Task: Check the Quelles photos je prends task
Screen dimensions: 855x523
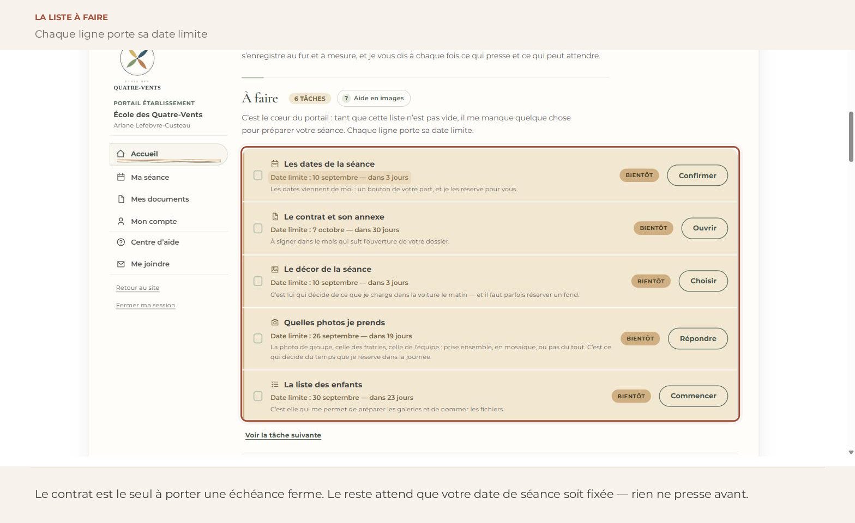Action: (x=258, y=338)
